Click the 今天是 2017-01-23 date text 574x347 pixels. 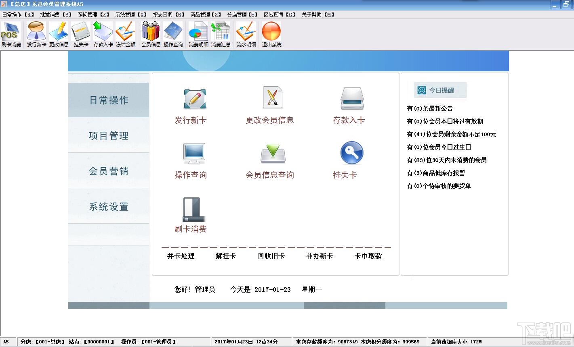(261, 289)
